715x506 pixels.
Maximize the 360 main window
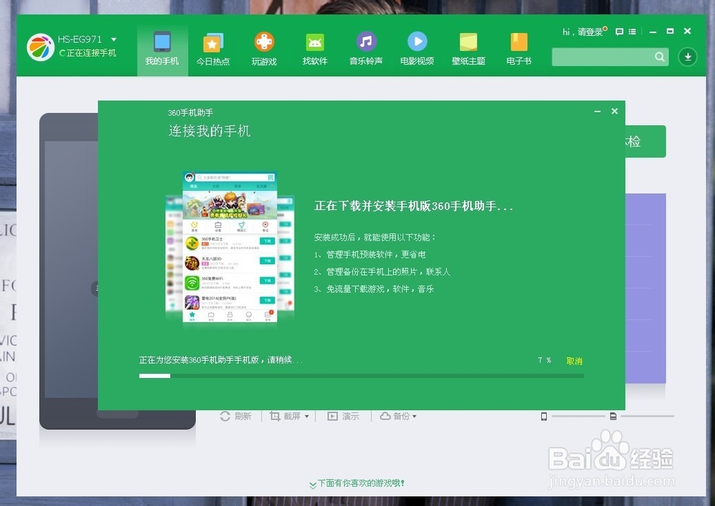coord(670,31)
